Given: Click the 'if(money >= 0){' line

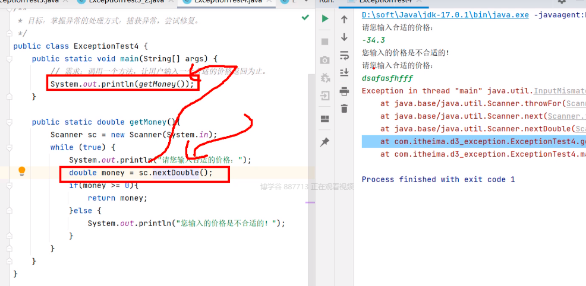Looking at the screenshot, I should pos(104,186).
